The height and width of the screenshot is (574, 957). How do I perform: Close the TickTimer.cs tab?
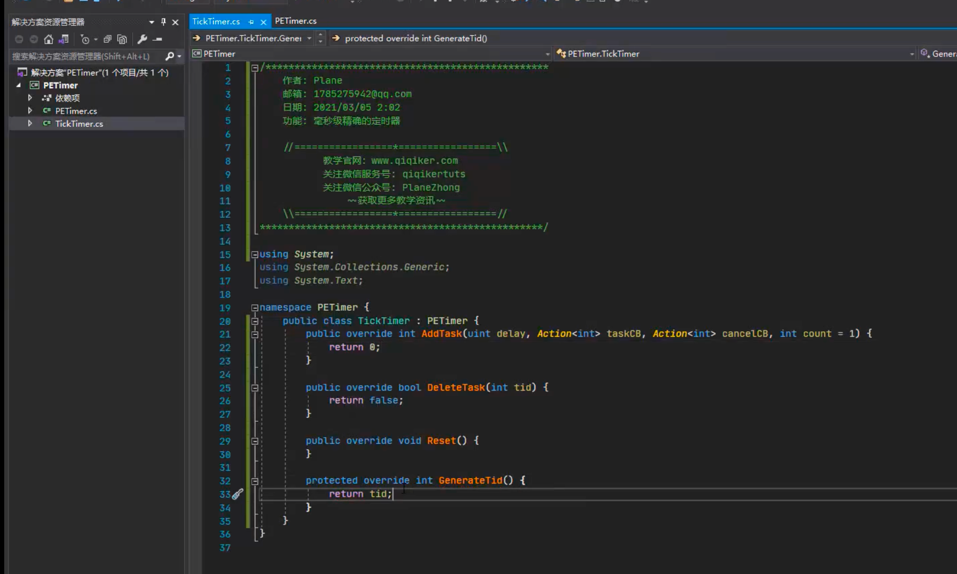pos(263,22)
